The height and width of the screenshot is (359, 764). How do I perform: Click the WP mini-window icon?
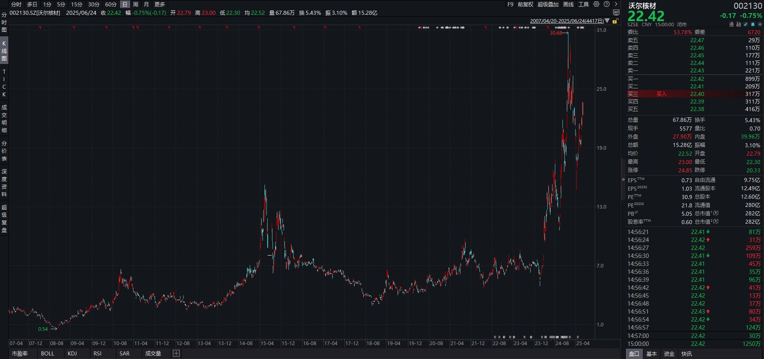pyautogui.click(x=616, y=12)
